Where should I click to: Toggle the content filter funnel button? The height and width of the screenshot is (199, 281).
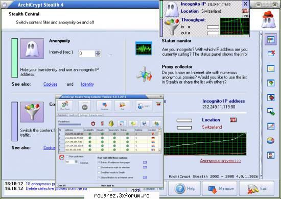[32, 112]
